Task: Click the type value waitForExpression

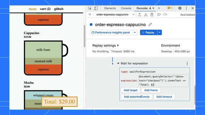Action: pos(143,72)
